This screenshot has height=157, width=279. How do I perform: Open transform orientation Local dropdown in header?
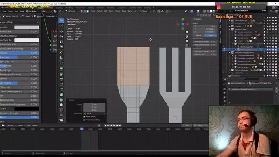click(145, 11)
